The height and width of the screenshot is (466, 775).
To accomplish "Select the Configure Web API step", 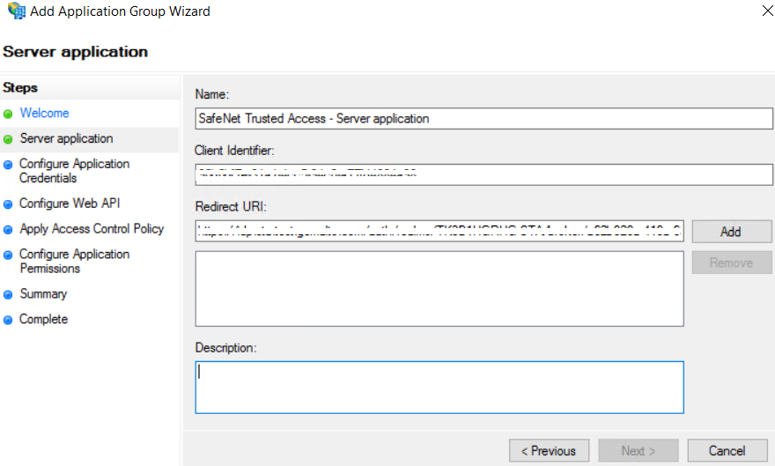I will point(70,203).
